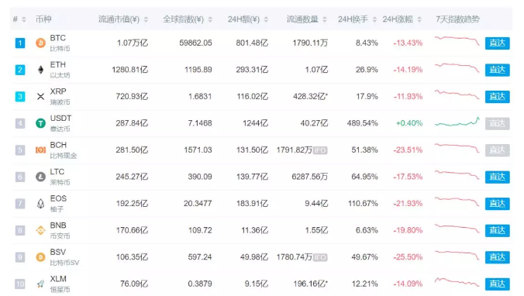Click the BCH Bitcoin Cash icon
The width and height of the screenshot is (524, 296).
[x=40, y=150]
